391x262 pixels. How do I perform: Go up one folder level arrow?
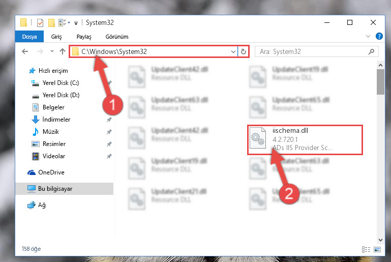pyautogui.click(x=63, y=51)
